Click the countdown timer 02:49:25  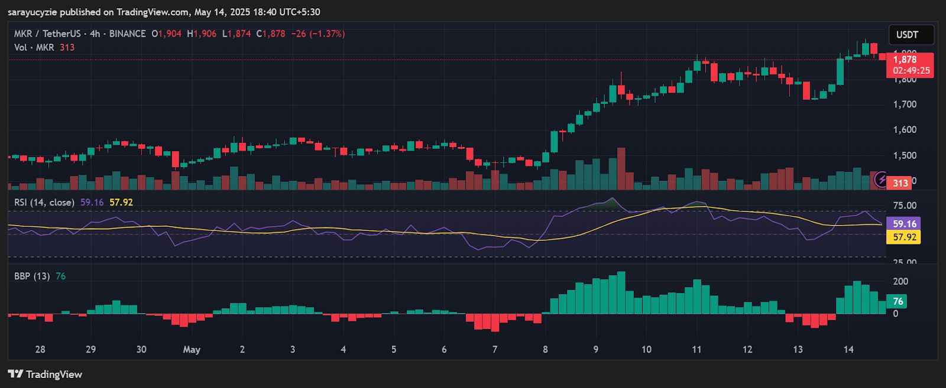(911, 71)
